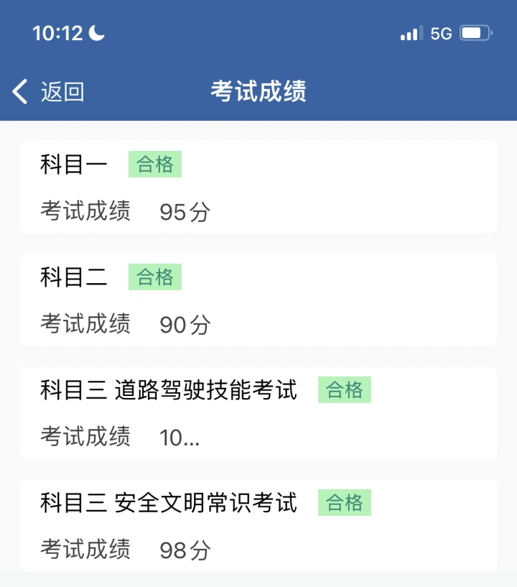Tap 合格 badge for 道路驾驶技能考试
Image resolution: width=517 pixels, height=587 pixels.
pos(345,389)
